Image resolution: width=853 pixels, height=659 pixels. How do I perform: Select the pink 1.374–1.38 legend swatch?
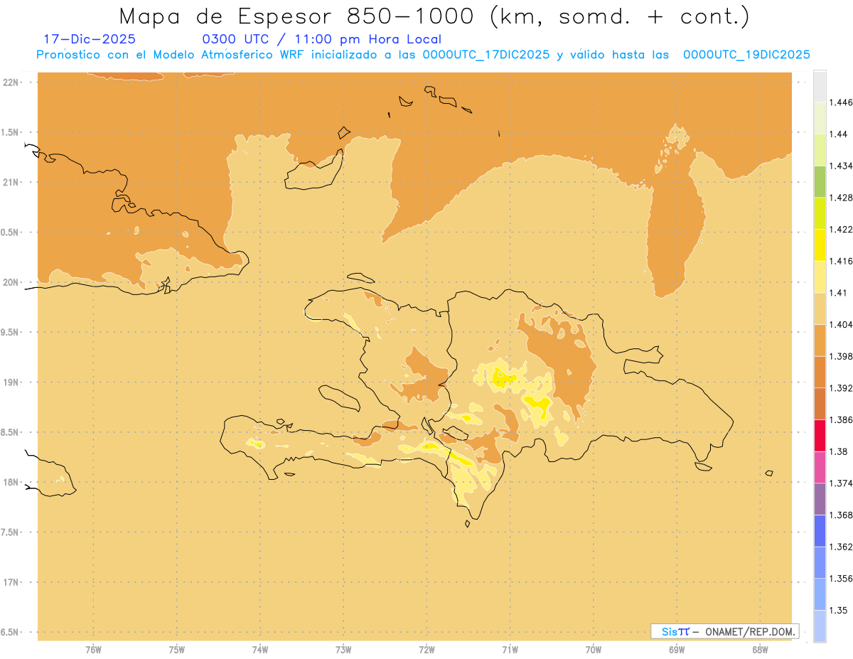(820, 467)
